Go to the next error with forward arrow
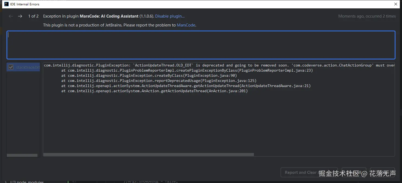Image resolution: width=402 pixels, height=183 pixels. (20, 16)
